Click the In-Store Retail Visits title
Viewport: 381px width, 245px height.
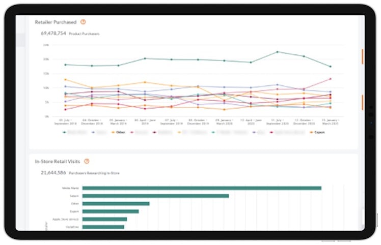coord(58,161)
